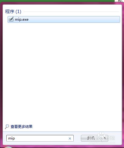Click the mip.exe pen tablet icon
This screenshot has height=148, width=124.
[x=11, y=19]
